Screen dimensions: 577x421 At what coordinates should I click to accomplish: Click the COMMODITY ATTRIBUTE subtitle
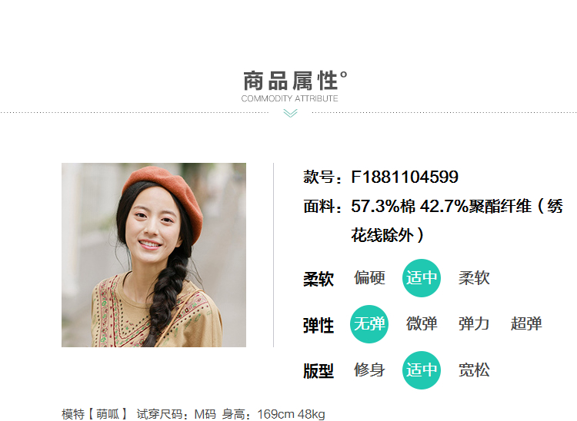coord(289,98)
